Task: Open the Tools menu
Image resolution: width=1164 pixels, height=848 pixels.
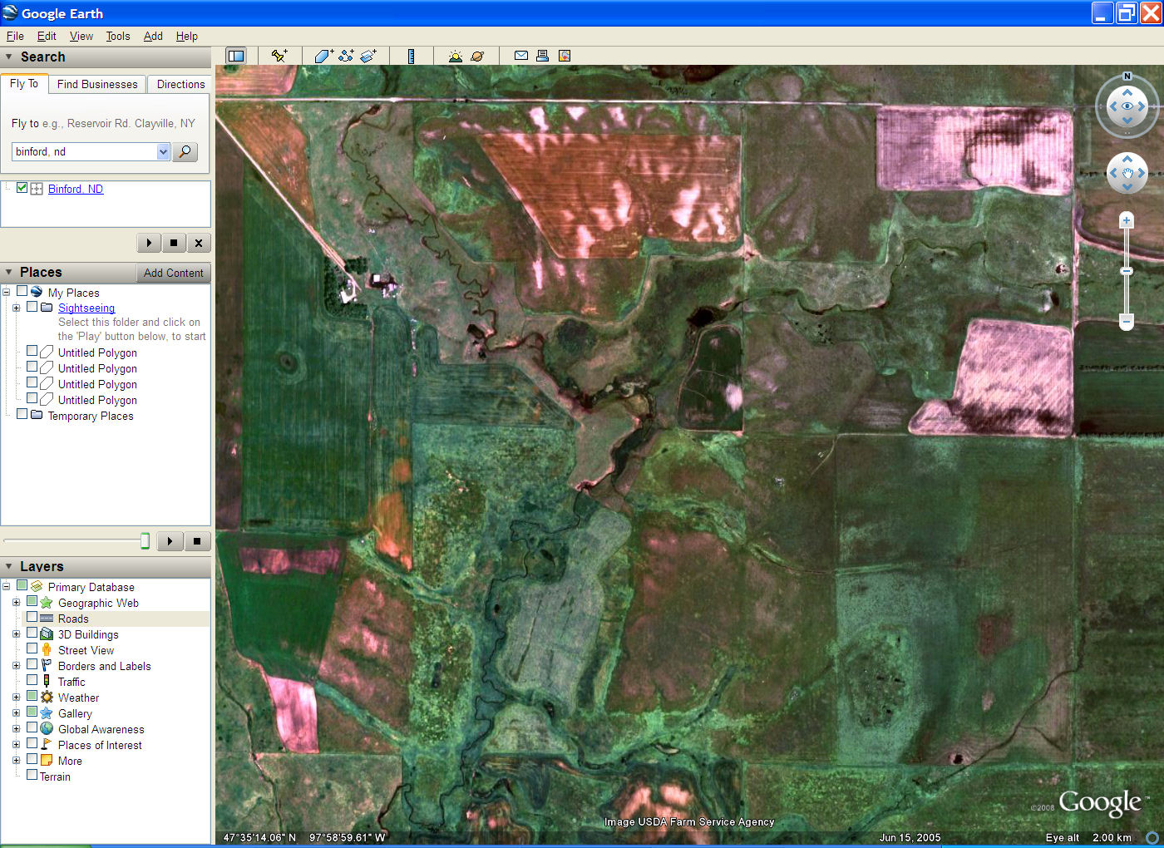Action: point(118,36)
